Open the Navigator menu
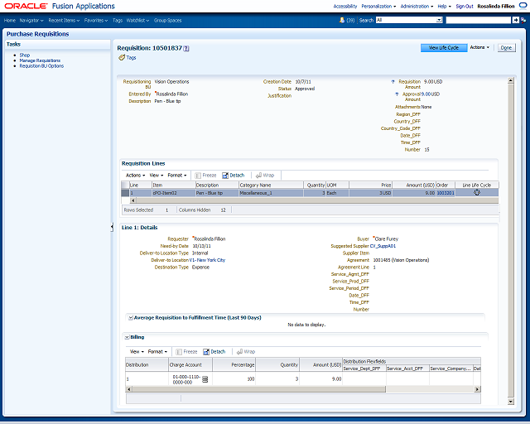 [31, 21]
